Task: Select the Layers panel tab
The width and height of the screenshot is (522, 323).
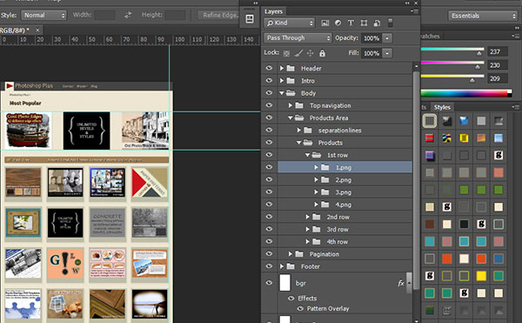Action: pos(273,11)
